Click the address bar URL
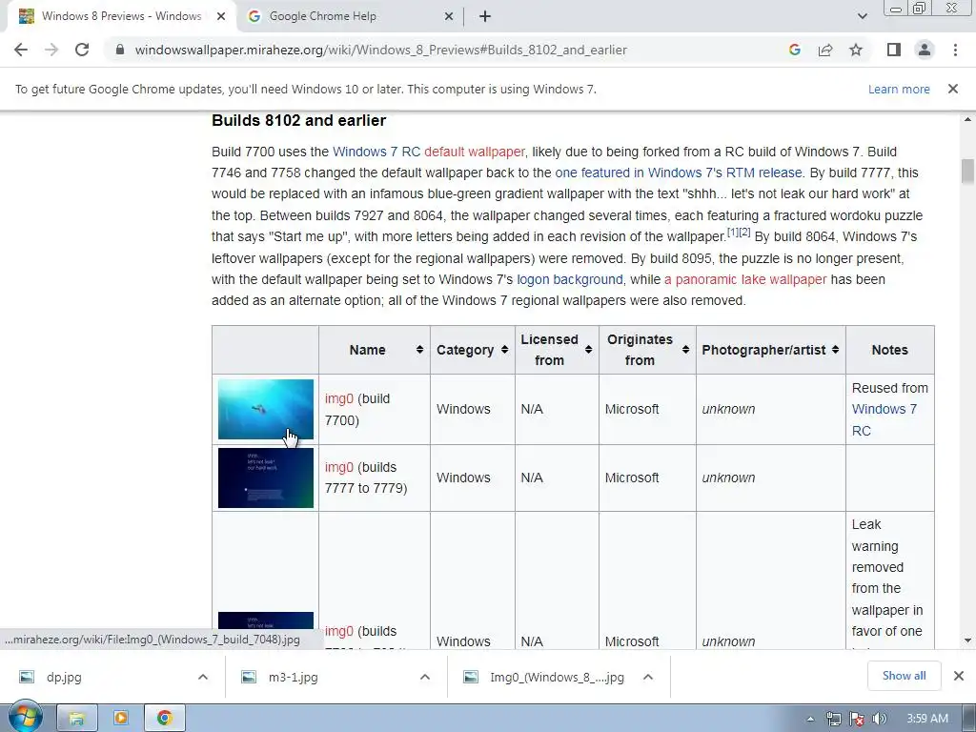The image size is (976, 732). [380, 50]
